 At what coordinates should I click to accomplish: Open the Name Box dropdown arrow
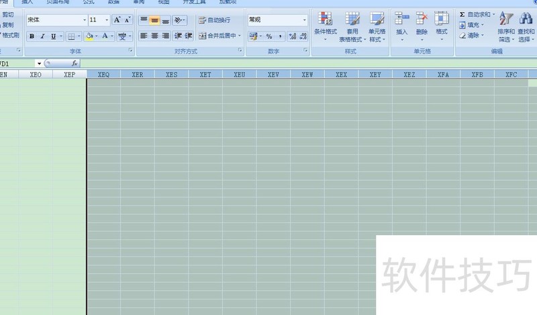[39, 63]
